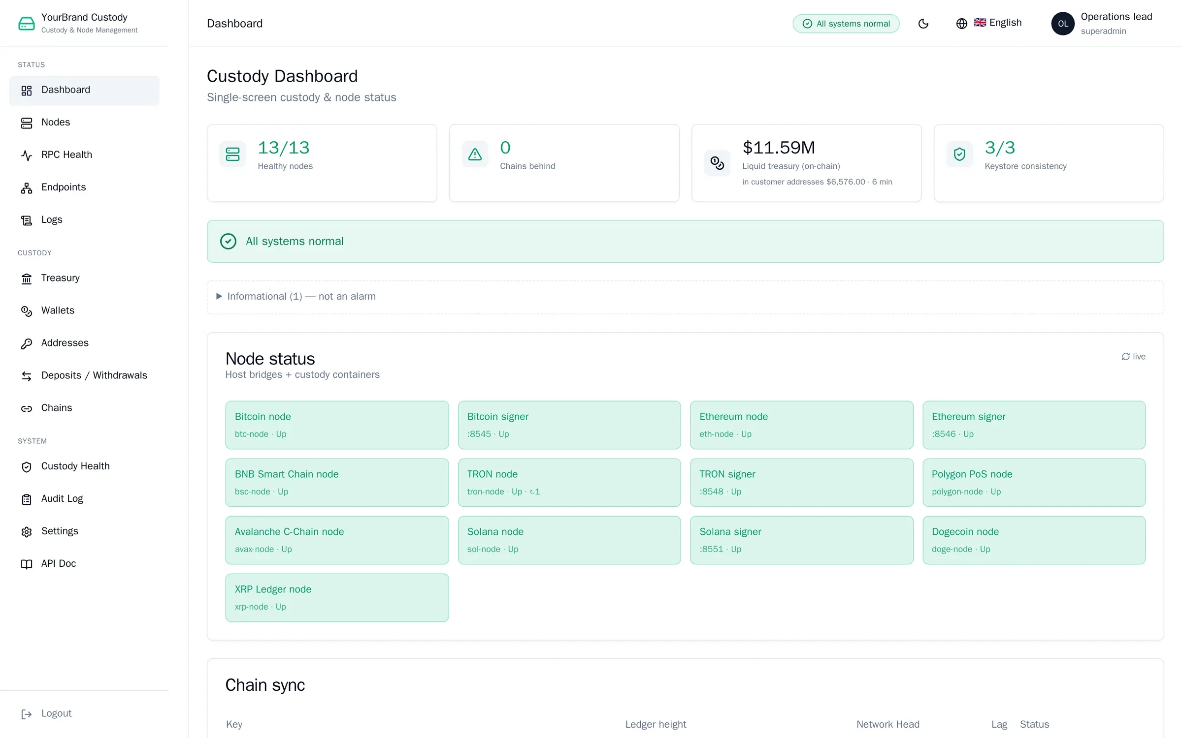Open the English language selector

coord(988,23)
